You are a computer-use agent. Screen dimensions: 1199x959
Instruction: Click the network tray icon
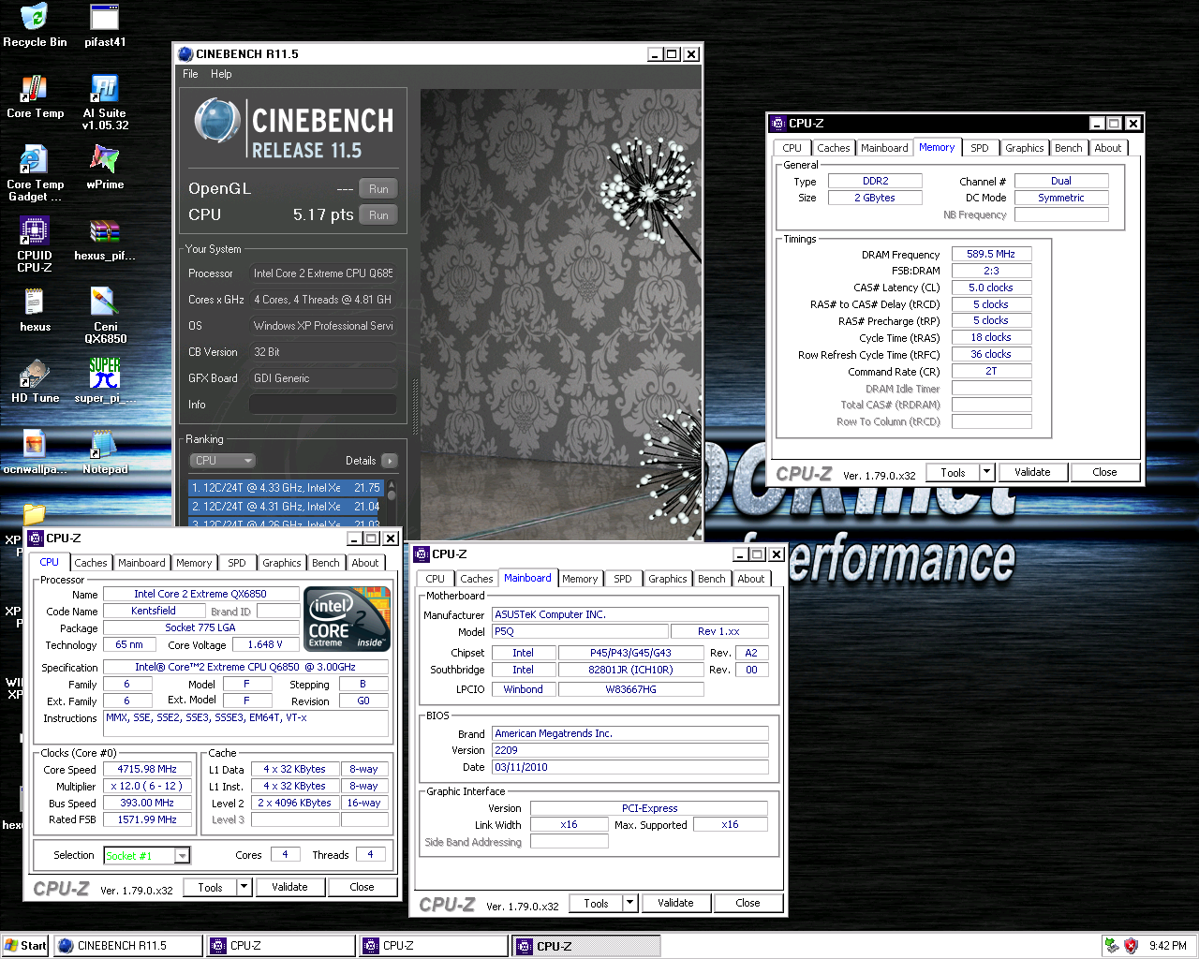coord(1112,946)
